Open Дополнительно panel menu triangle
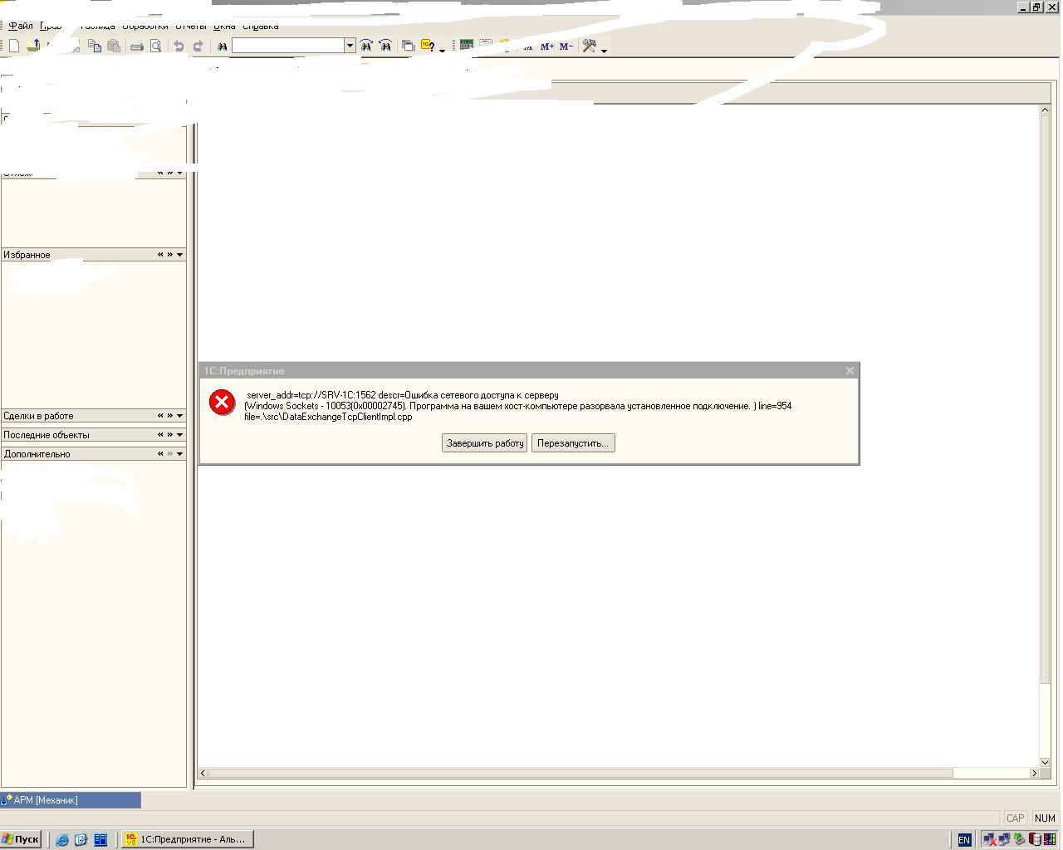 point(180,454)
